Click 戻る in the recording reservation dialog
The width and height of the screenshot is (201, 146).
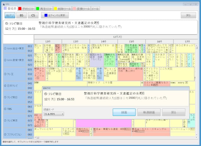(174, 112)
